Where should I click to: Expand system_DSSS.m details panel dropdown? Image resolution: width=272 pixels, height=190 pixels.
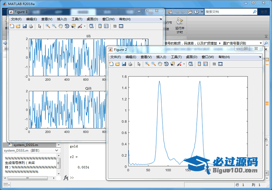pos(59,145)
